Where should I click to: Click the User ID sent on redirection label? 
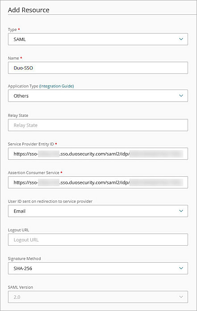(x=50, y=201)
